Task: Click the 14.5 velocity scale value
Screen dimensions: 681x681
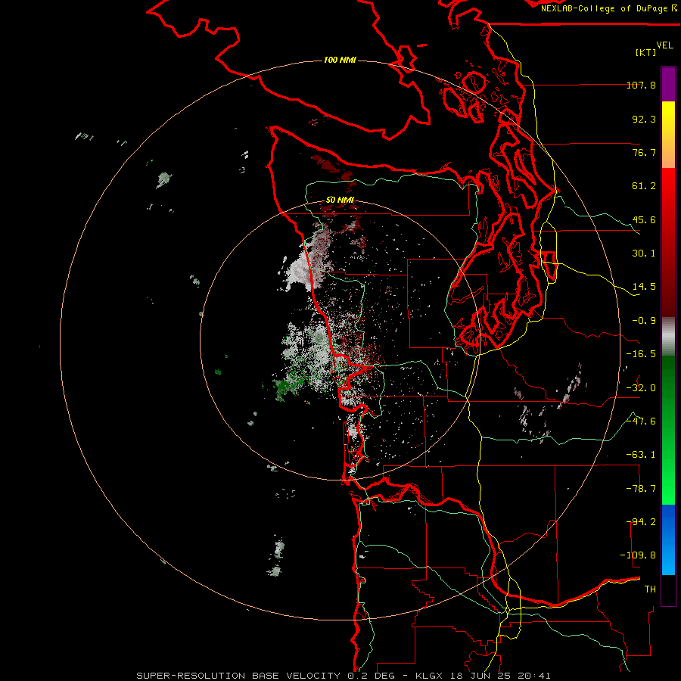Action: pyautogui.click(x=644, y=287)
